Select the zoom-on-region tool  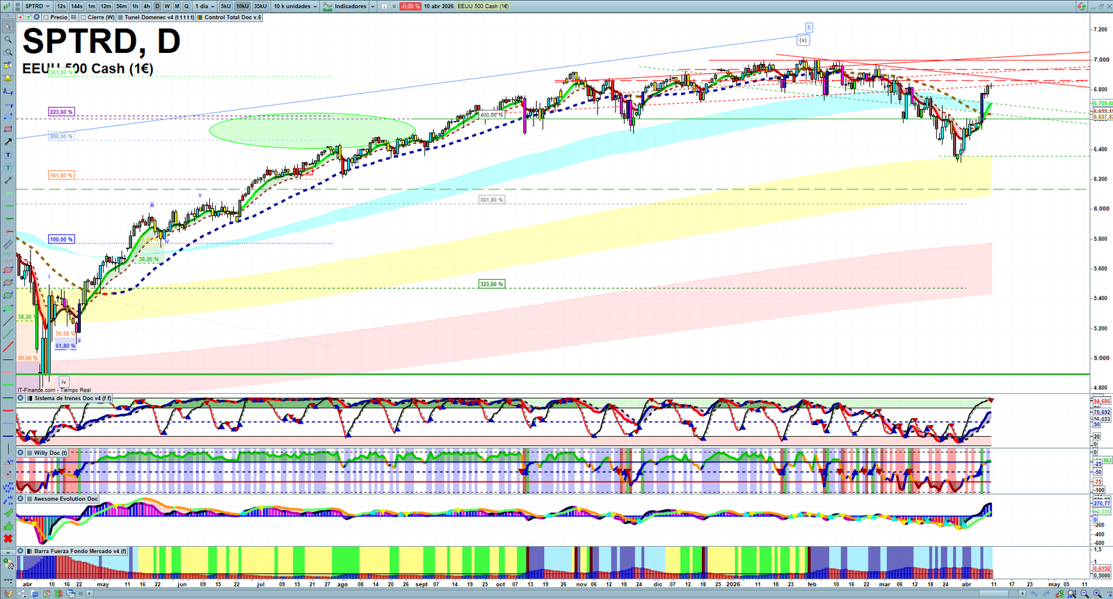coord(8,52)
